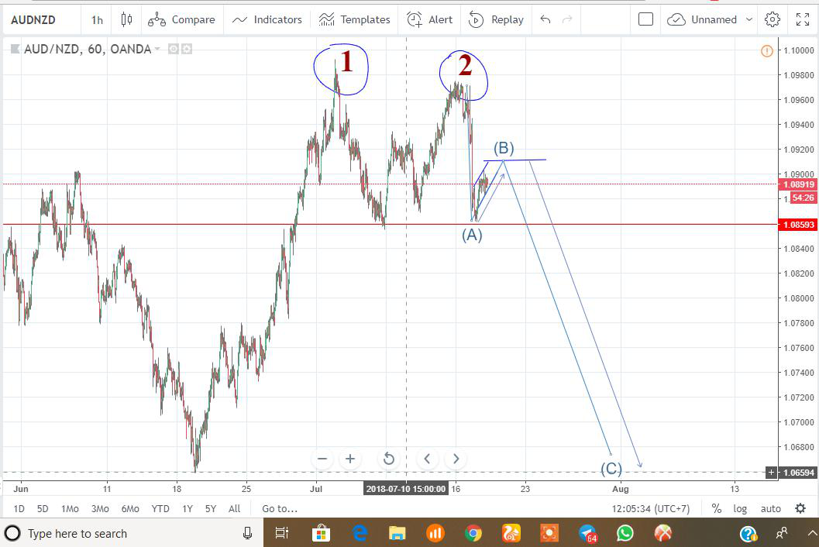Open Windows Task View
Screen dimensions: 819x547
[x=282, y=533]
